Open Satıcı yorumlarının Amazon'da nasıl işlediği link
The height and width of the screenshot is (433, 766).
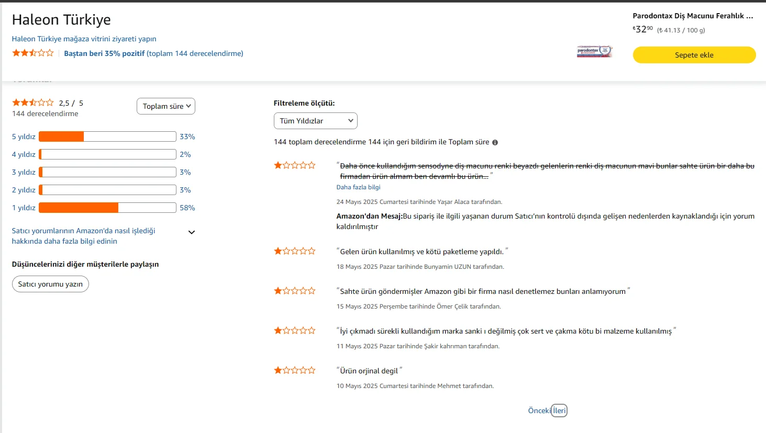(84, 236)
